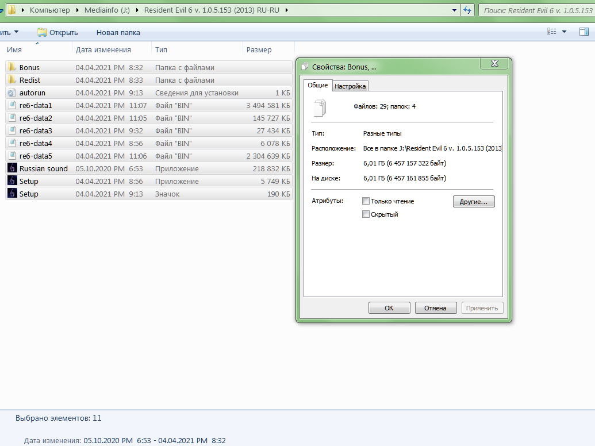Screen dimensions: 595x446
Task: Click the re6-data1 file icon
Action: (12, 105)
